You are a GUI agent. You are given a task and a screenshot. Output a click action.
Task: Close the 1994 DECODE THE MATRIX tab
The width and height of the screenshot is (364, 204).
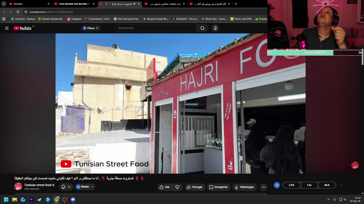tap(94, 4)
